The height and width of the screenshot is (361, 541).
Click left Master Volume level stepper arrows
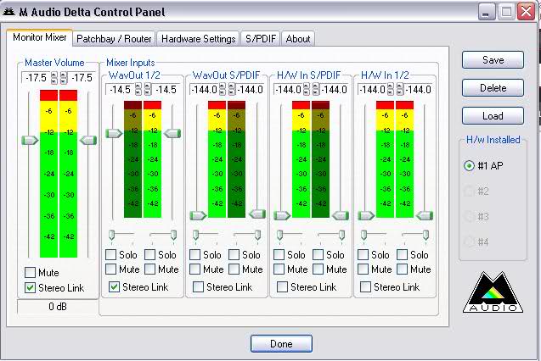click(x=54, y=78)
